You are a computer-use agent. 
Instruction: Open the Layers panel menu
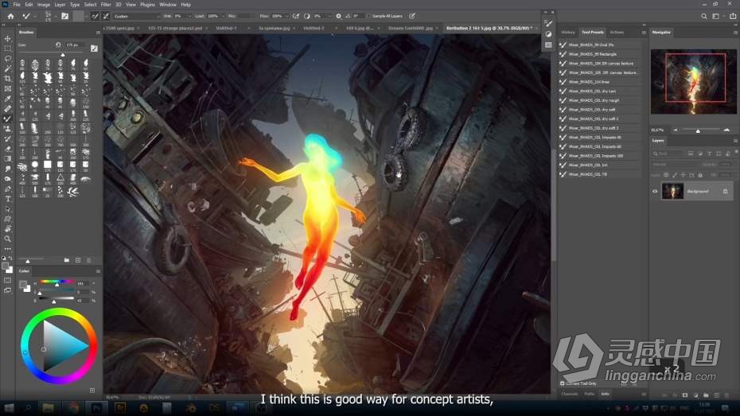tap(735, 141)
